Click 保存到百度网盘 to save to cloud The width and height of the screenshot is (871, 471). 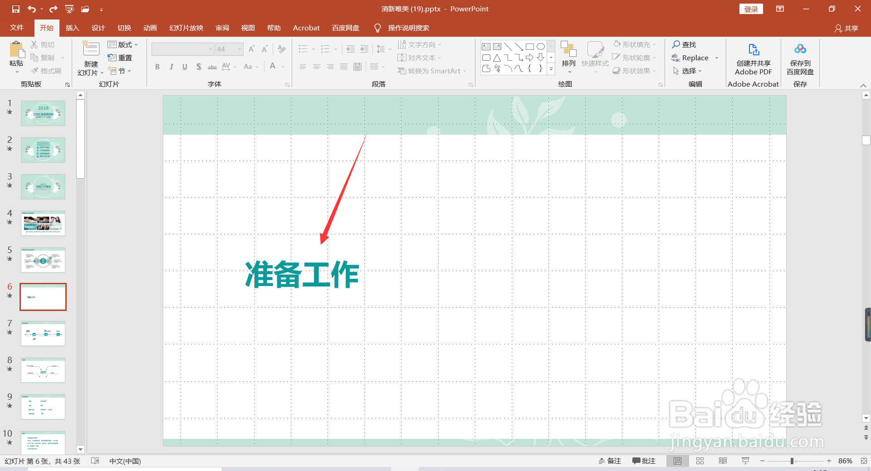coord(800,59)
